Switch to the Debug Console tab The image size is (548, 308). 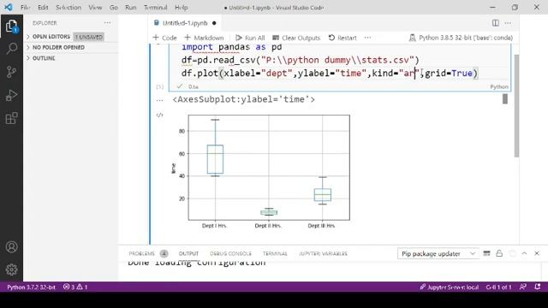(x=230, y=253)
